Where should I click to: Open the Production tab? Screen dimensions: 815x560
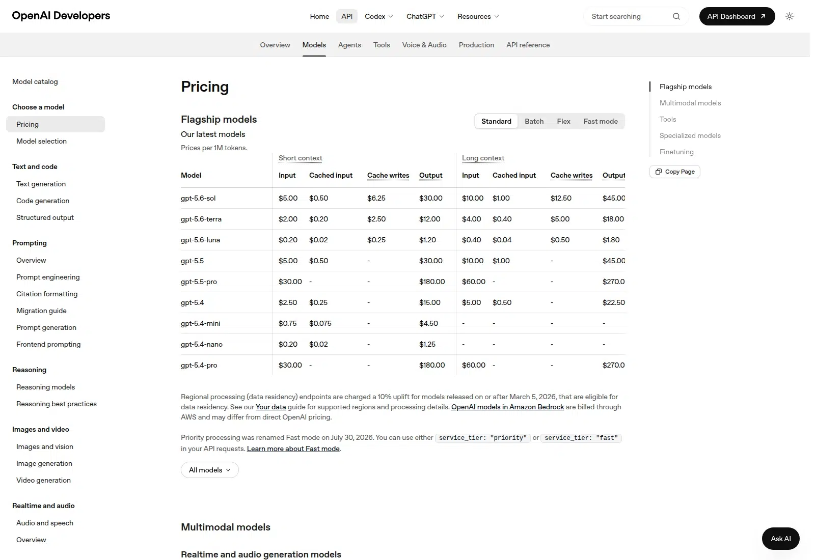[476, 45]
